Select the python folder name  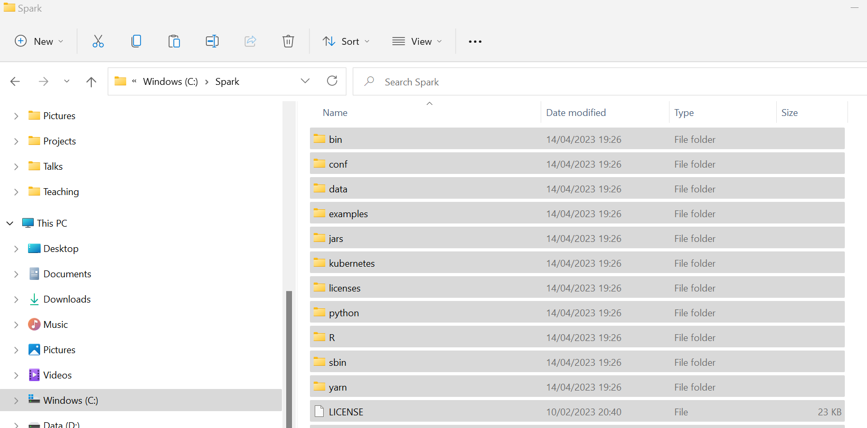(344, 313)
